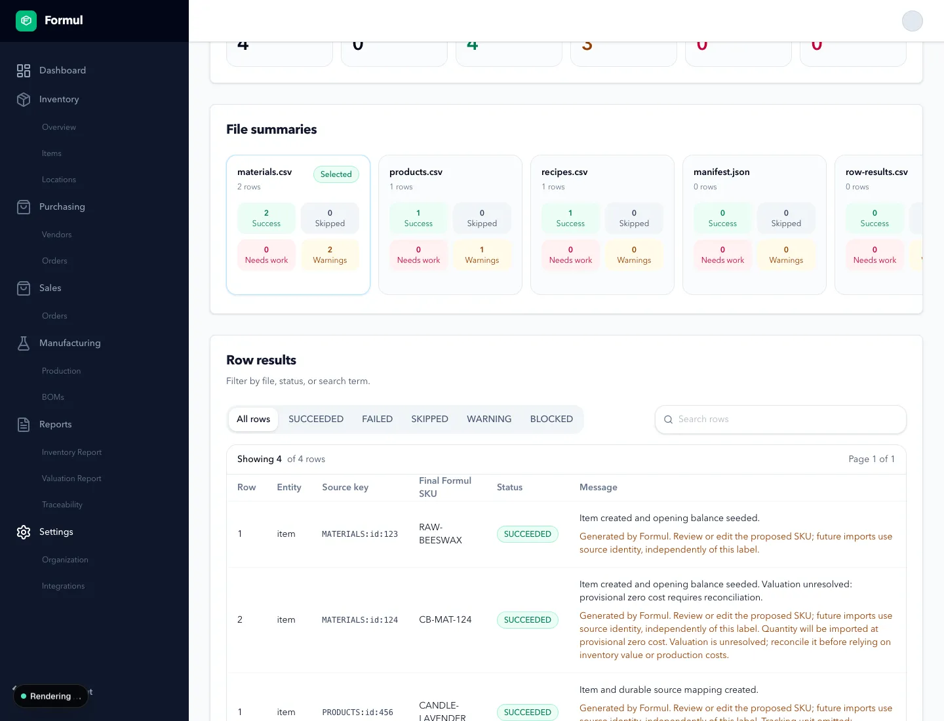Viewport: 944px width, 721px height.
Task: Click source key MATERIALS:id:123
Action: click(360, 534)
